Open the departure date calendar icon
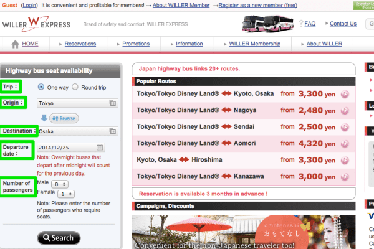This screenshot has width=374, height=249. point(100,148)
